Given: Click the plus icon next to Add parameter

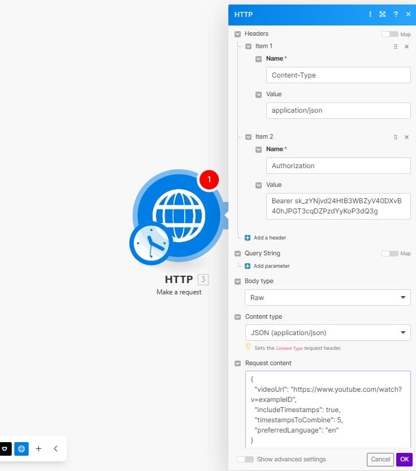Looking at the screenshot, I should (248, 266).
